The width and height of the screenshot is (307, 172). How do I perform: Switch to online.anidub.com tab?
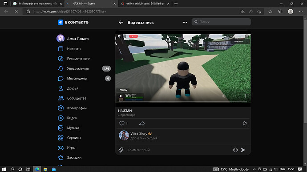(145, 4)
